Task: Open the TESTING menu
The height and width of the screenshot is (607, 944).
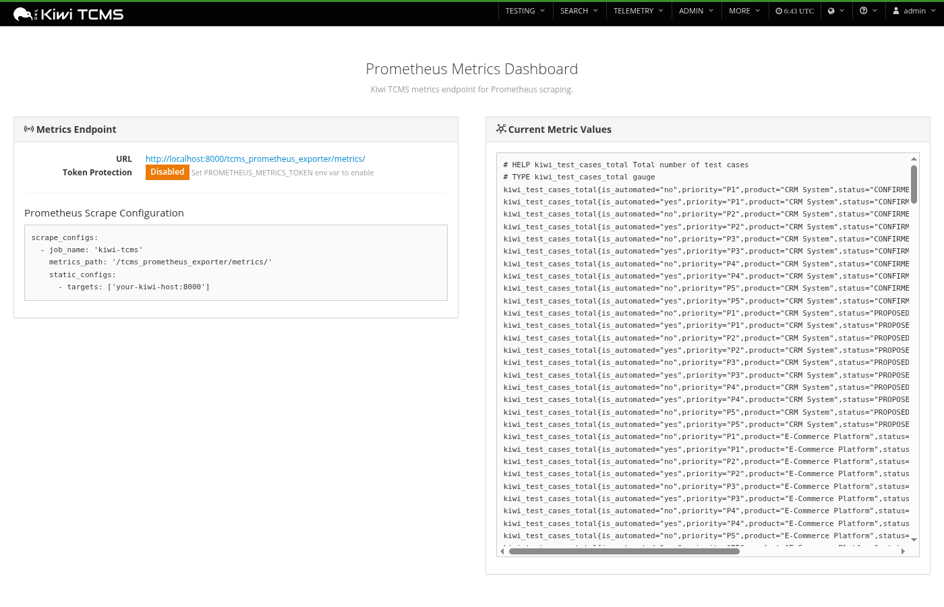Action: pyautogui.click(x=525, y=11)
